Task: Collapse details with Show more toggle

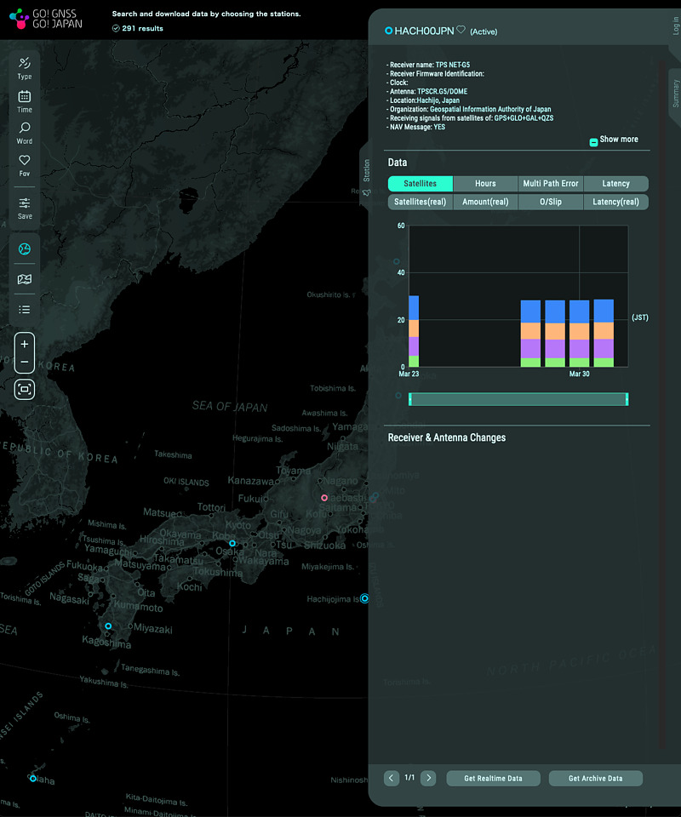Action: pyautogui.click(x=614, y=140)
